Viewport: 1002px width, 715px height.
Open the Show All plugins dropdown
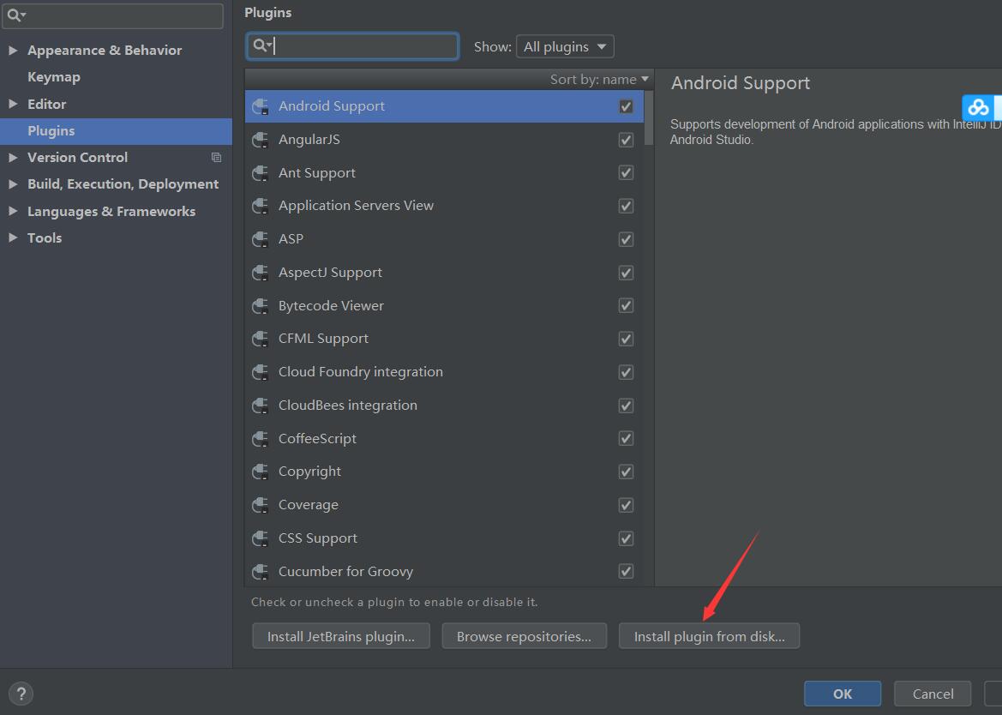[565, 46]
